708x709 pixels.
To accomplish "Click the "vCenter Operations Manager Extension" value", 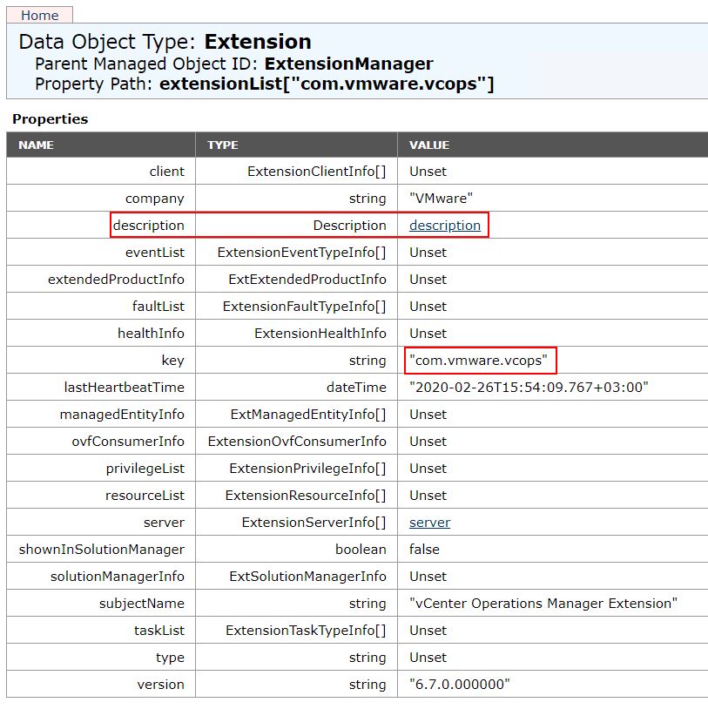I will 543,604.
